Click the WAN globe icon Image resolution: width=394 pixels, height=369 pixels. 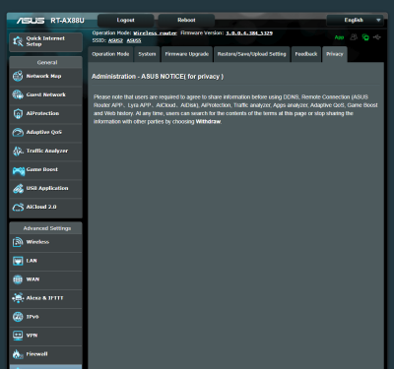pyautogui.click(x=18, y=279)
